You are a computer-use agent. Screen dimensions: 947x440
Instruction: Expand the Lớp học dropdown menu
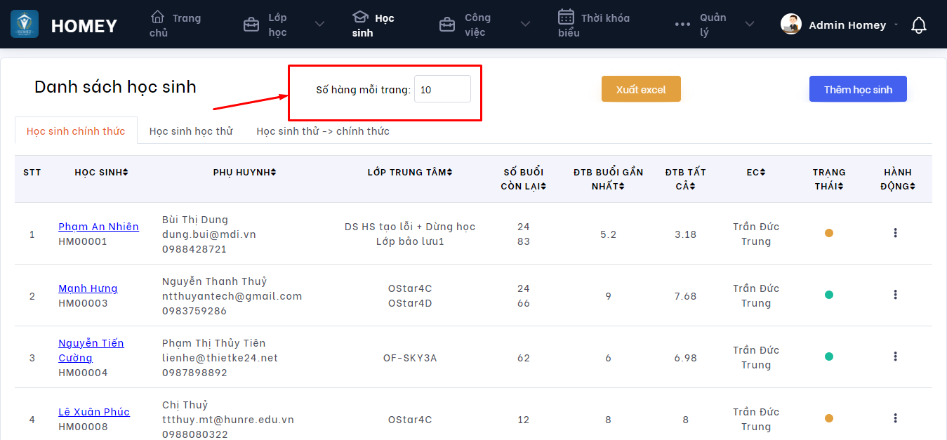pyautogui.click(x=319, y=25)
